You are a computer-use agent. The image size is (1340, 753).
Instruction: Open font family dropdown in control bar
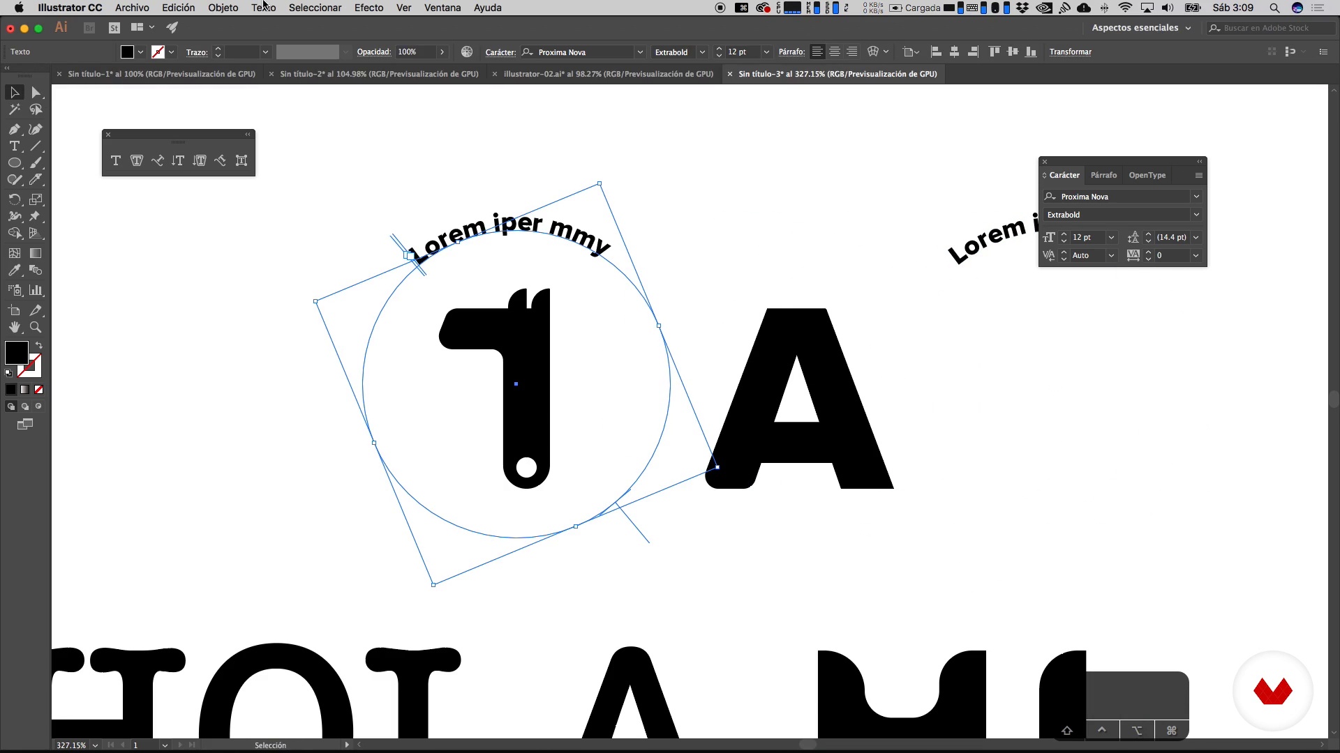click(640, 52)
